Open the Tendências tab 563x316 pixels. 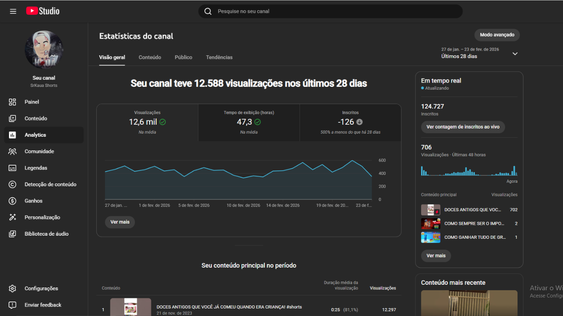(x=219, y=57)
